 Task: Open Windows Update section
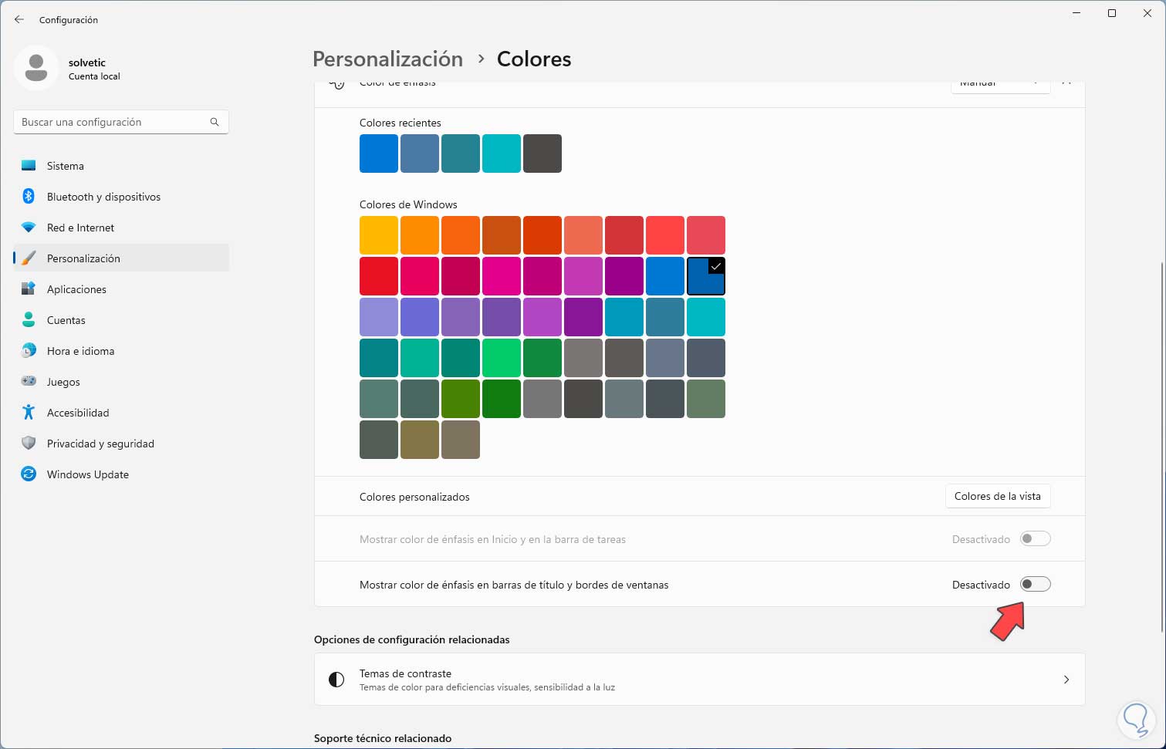[87, 474]
